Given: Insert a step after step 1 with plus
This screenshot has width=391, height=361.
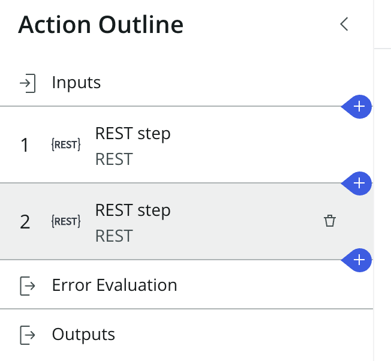Looking at the screenshot, I should tap(359, 183).
